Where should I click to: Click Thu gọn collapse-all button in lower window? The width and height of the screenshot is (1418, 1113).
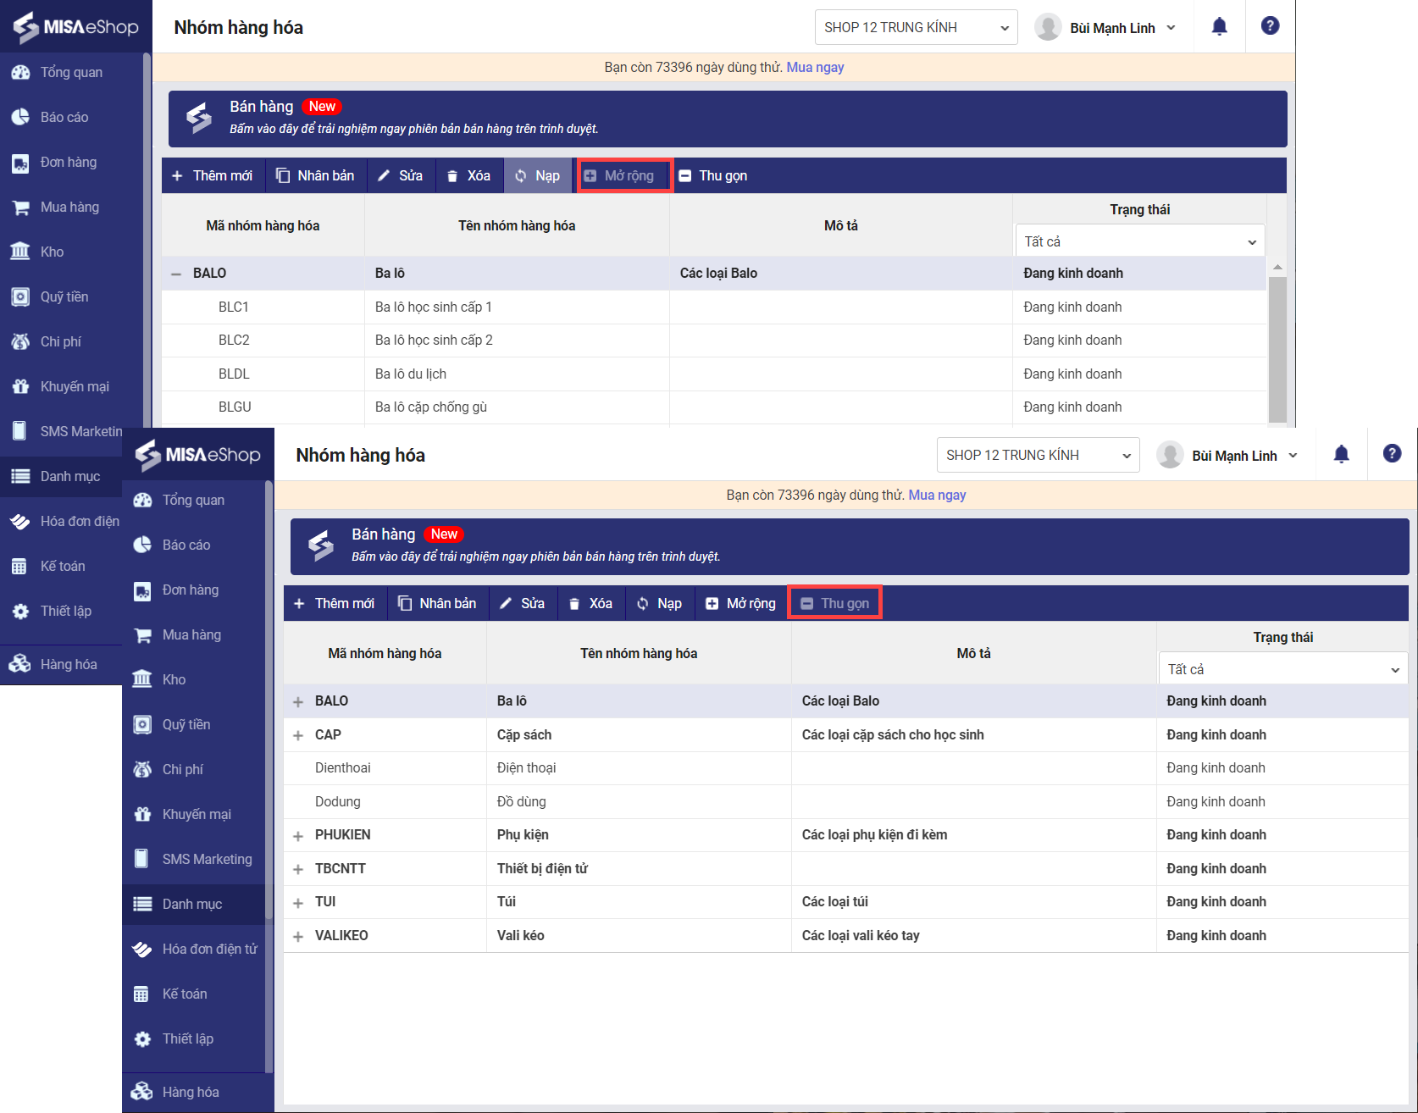[835, 603]
